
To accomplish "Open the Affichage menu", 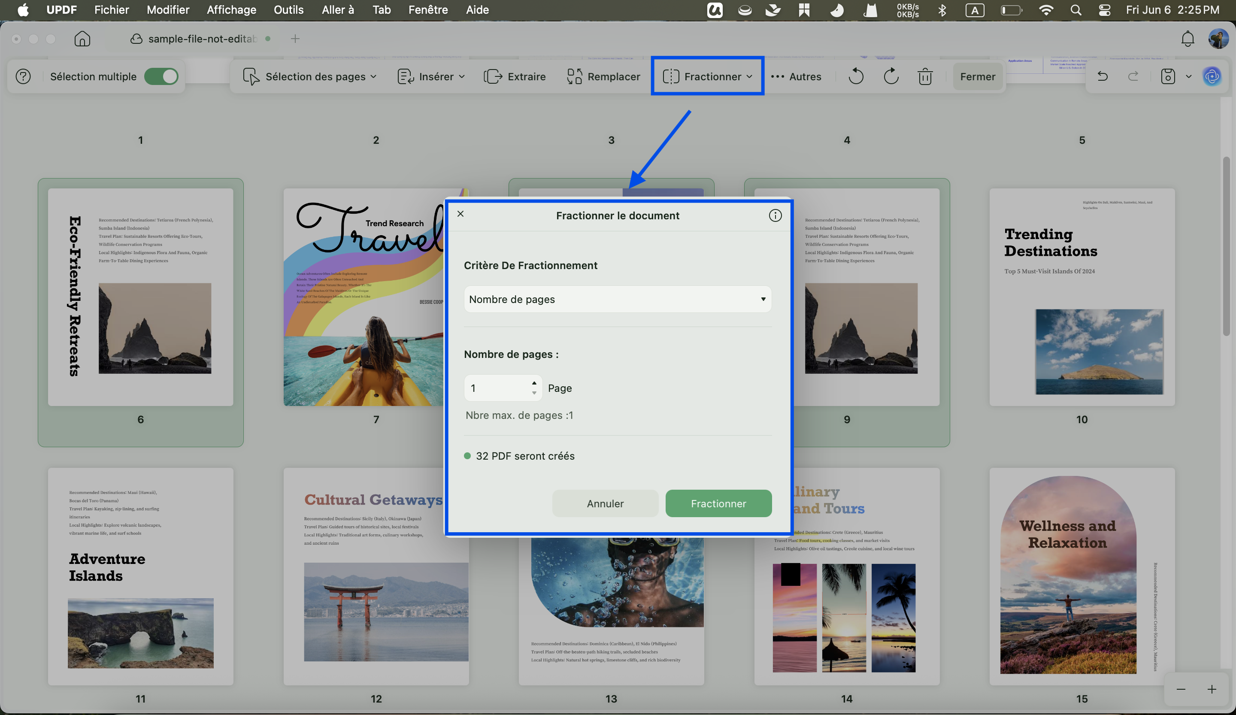I will tap(231, 10).
